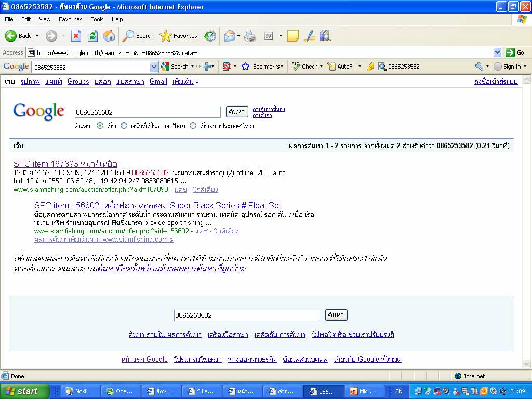Open the File menu
The height and width of the screenshot is (399, 532).
[x=9, y=19]
